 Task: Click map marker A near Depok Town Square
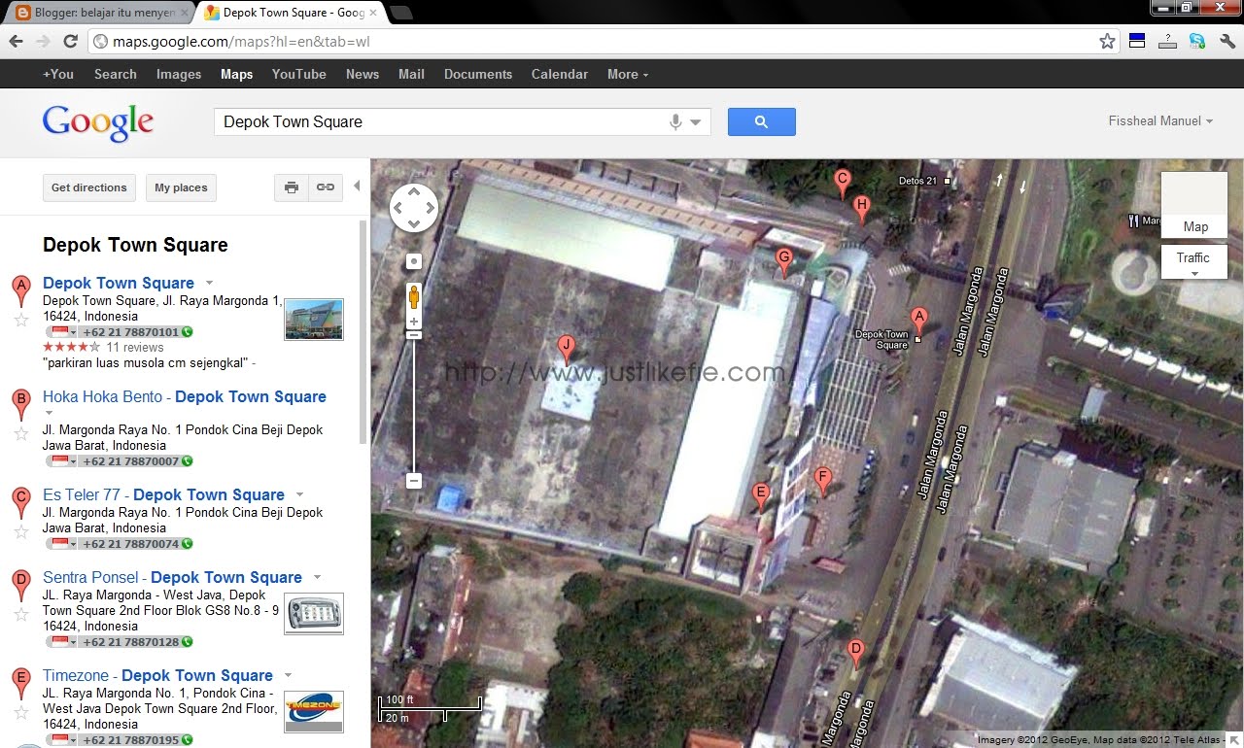coord(918,322)
